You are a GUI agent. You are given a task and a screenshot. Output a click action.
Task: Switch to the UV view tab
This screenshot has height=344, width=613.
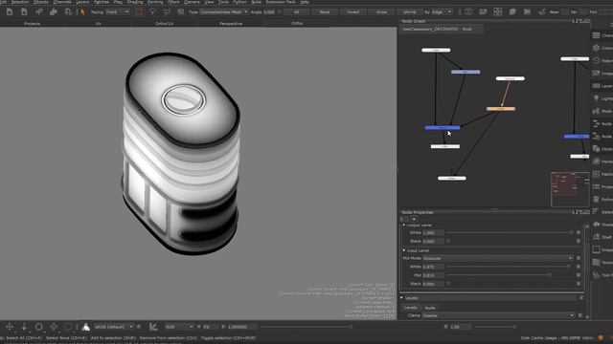[98, 24]
